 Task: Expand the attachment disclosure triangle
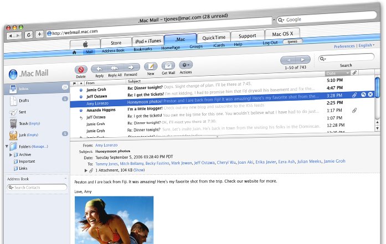(x=86, y=170)
